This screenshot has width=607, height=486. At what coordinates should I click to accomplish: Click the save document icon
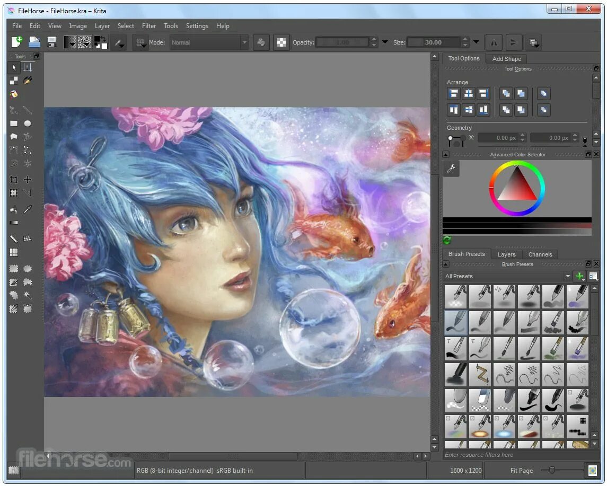pos(52,42)
